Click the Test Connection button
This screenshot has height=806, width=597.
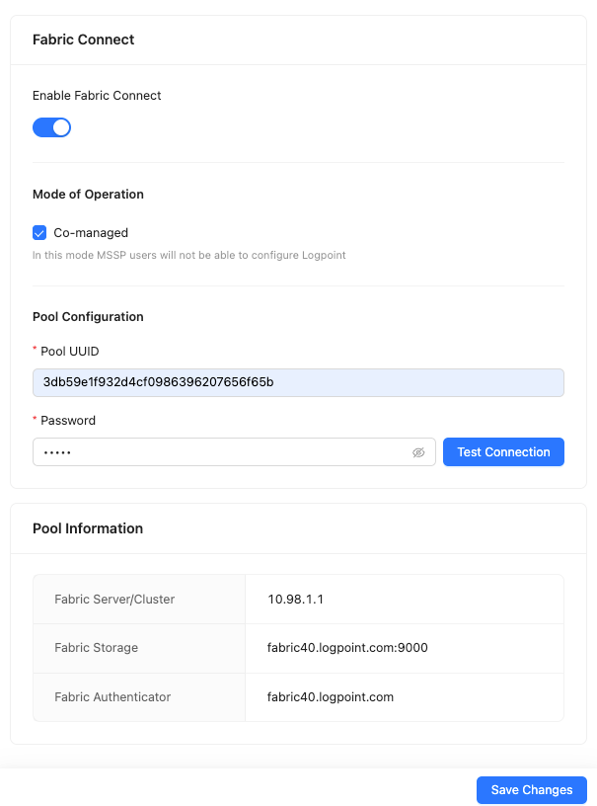coord(503,452)
